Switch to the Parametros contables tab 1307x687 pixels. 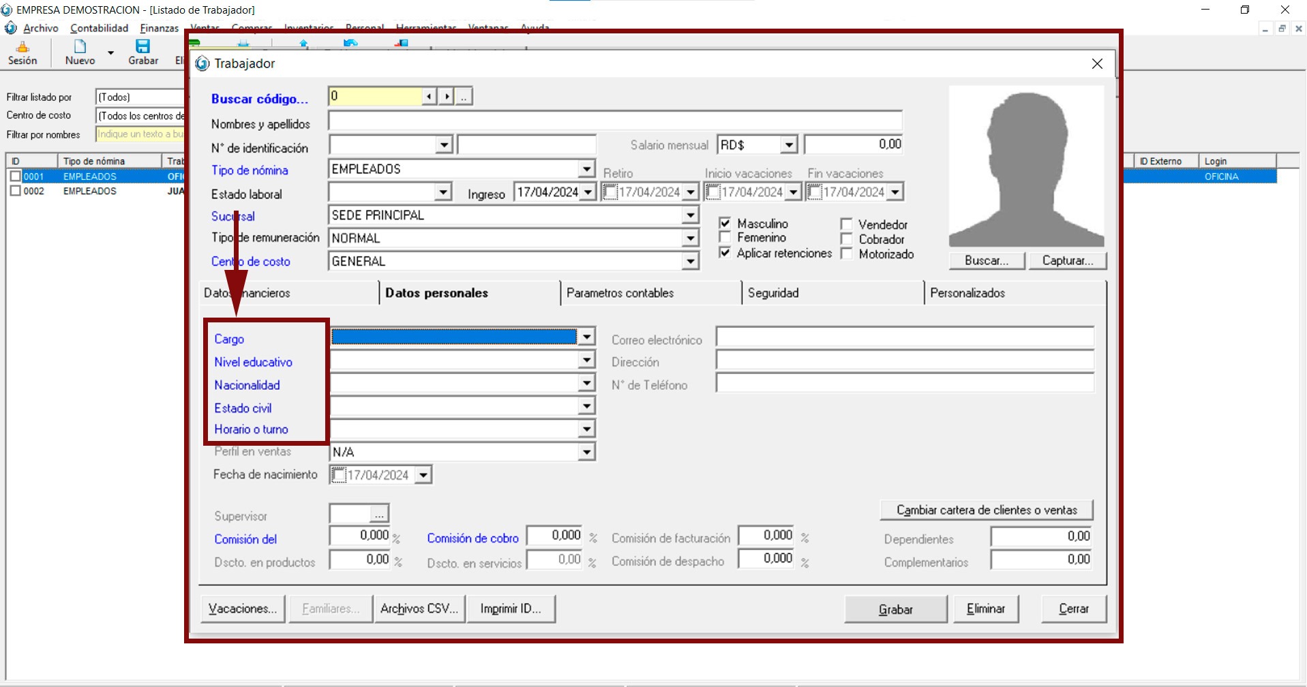click(620, 293)
